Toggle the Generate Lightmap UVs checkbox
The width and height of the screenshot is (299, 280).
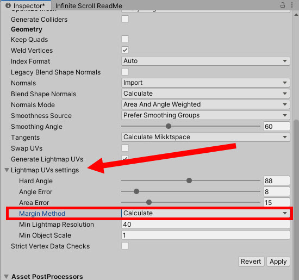[125, 159]
